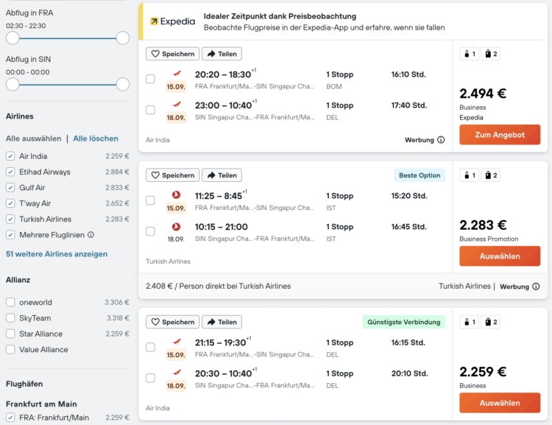Screen dimensions: 552x425
Task: Click the info icon next to Mehrere Fluglinien
Action: tap(91, 235)
